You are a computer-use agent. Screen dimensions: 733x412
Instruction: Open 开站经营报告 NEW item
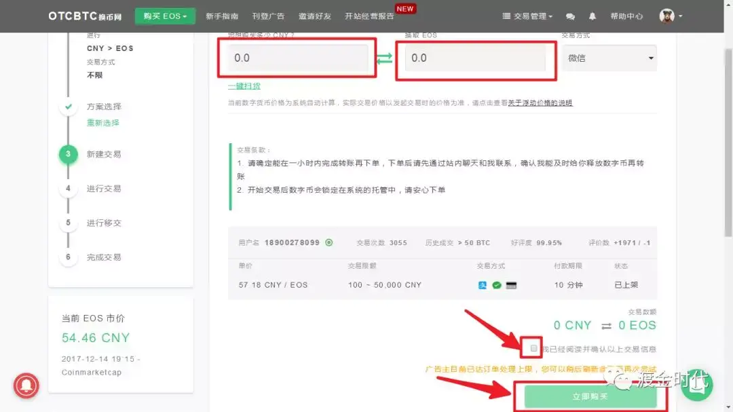coord(369,16)
